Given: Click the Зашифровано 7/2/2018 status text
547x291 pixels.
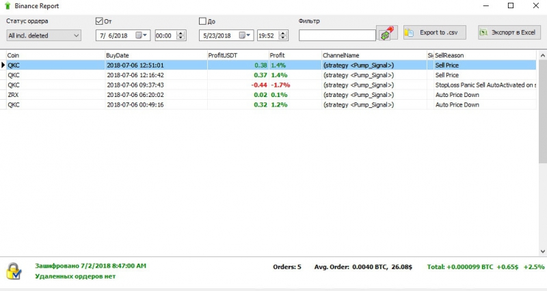Looking at the screenshot, I should [91, 266].
